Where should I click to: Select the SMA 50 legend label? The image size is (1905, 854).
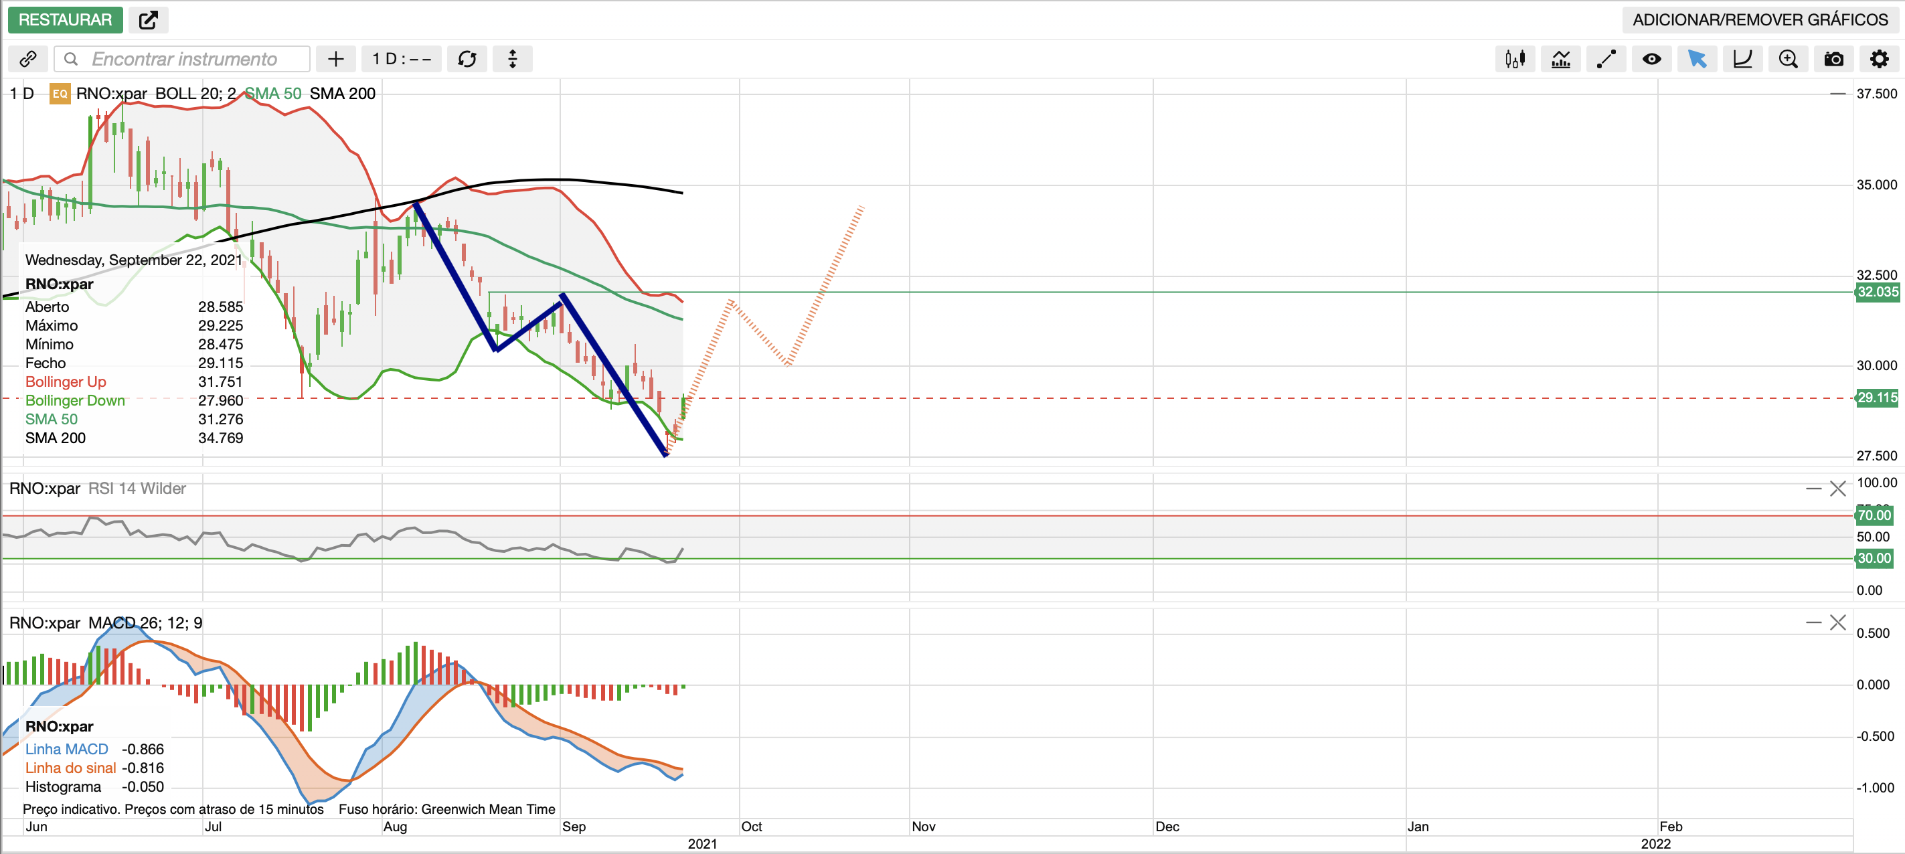pos(272,94)
